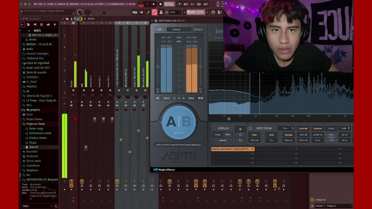The height and width of the screenshot is (209, 372).
Task: Open the Línea snap dropdown
Action: [x=175, y=12]
